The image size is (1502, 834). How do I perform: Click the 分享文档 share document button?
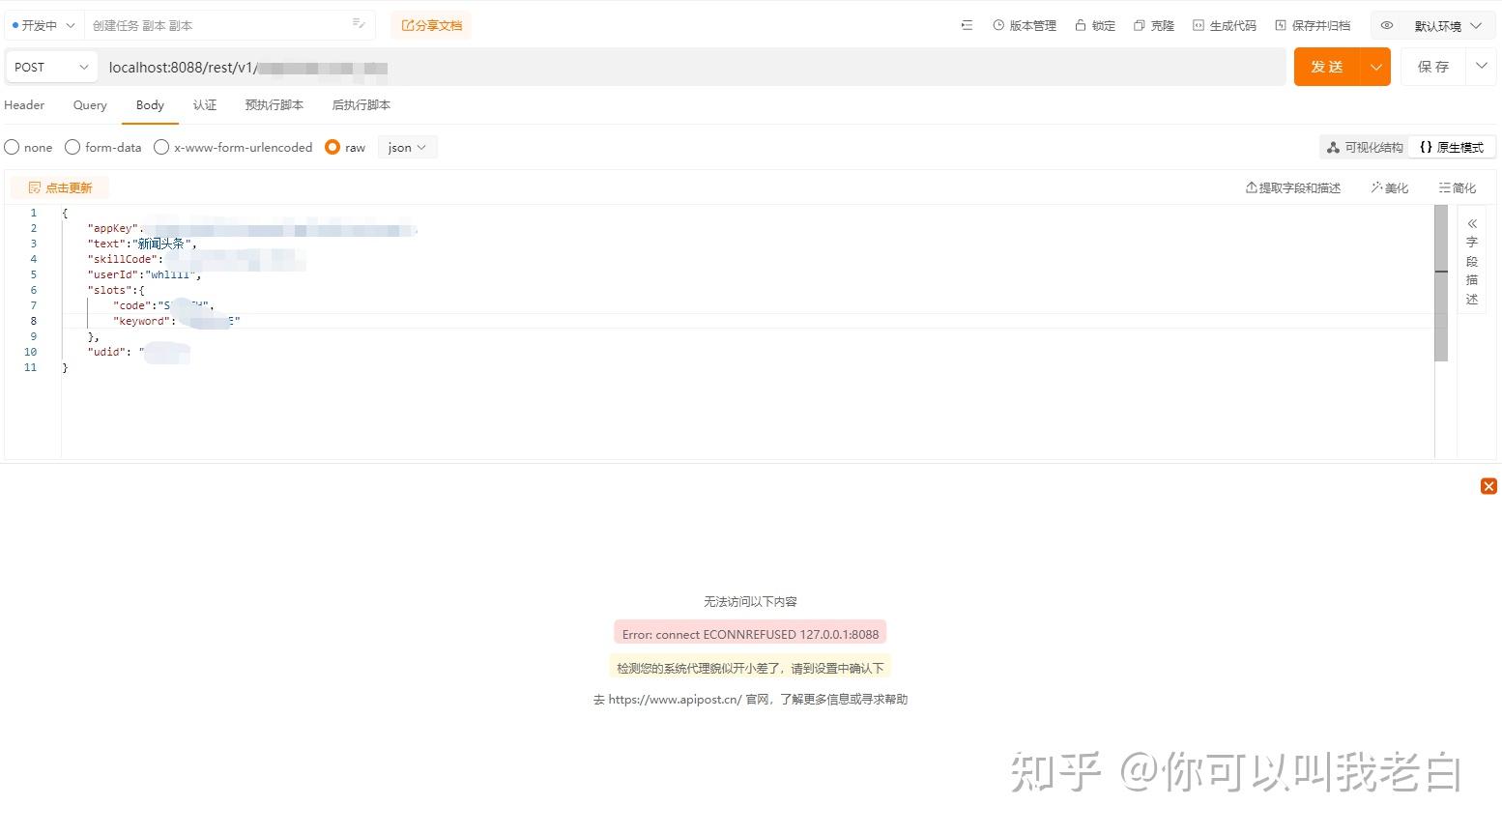[x=432, y=26]
